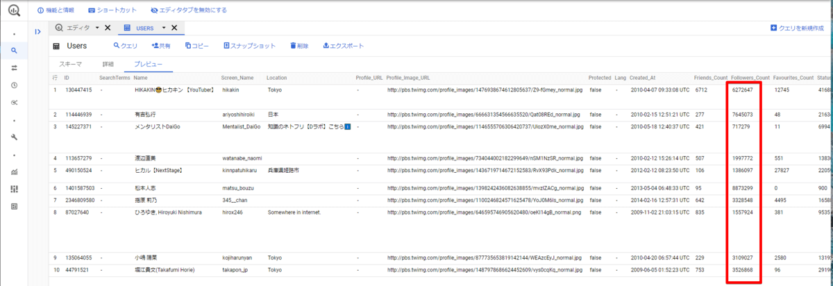Switch to the エディタ tab
833x286 pixels.
click(x=74, y=28)
